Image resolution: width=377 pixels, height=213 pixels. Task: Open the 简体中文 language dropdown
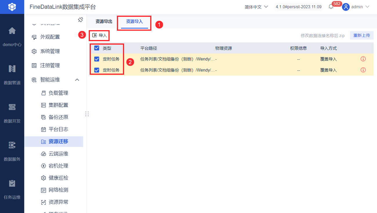pyautogui.click(x=256, y=7)
